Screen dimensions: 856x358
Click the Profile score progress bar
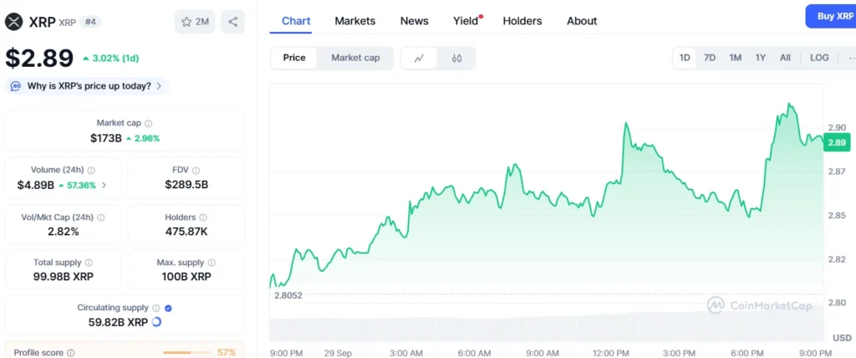click(x=187, y=352)
